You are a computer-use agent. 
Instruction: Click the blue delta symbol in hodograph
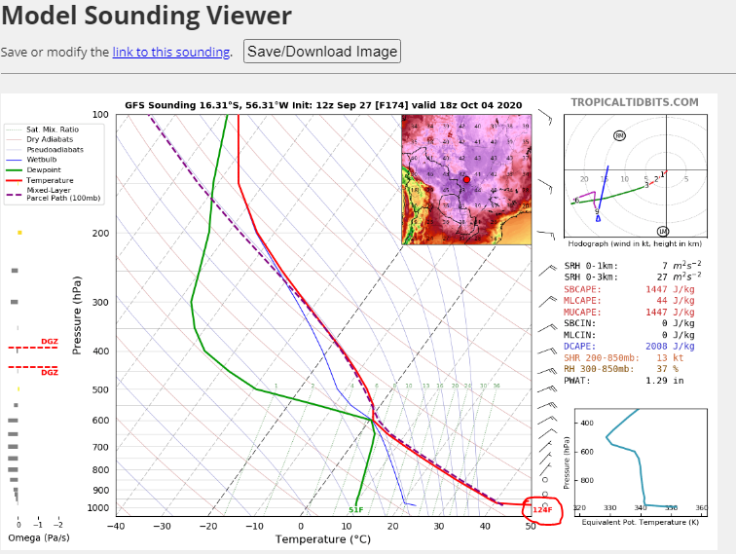[x=598, y=218]
